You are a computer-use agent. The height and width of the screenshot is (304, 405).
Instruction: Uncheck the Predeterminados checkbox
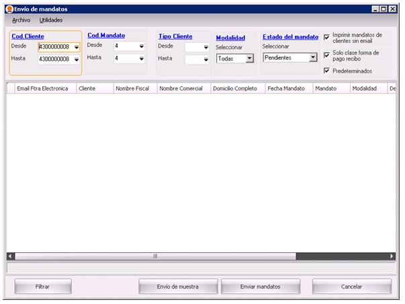click(327, 70)
